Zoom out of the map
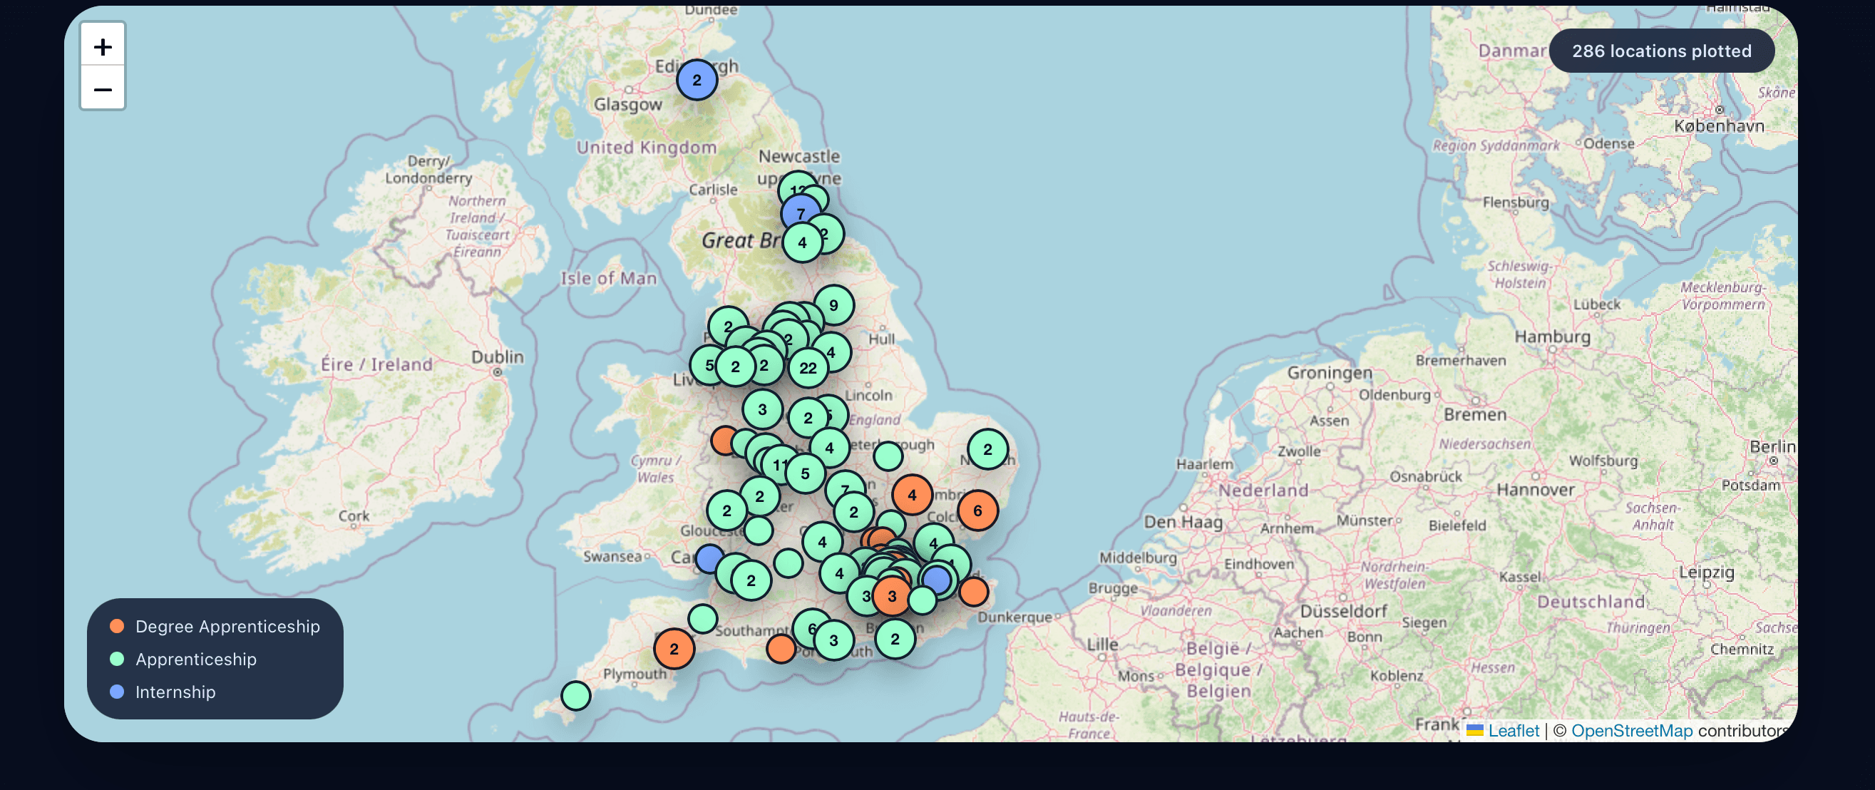This screenshot has width=1875, height=790. (103, 89)
